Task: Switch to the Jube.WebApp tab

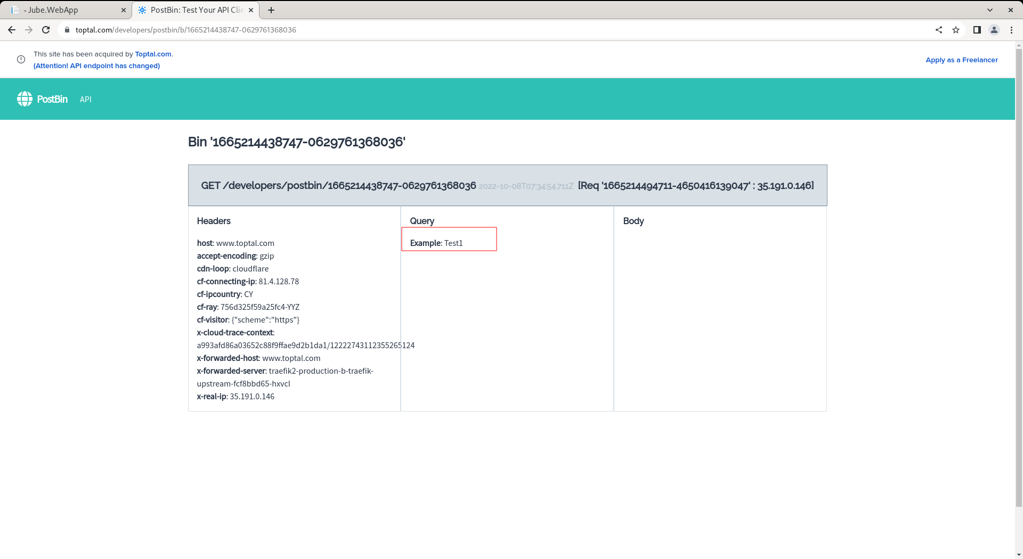Action: [67, 10]
